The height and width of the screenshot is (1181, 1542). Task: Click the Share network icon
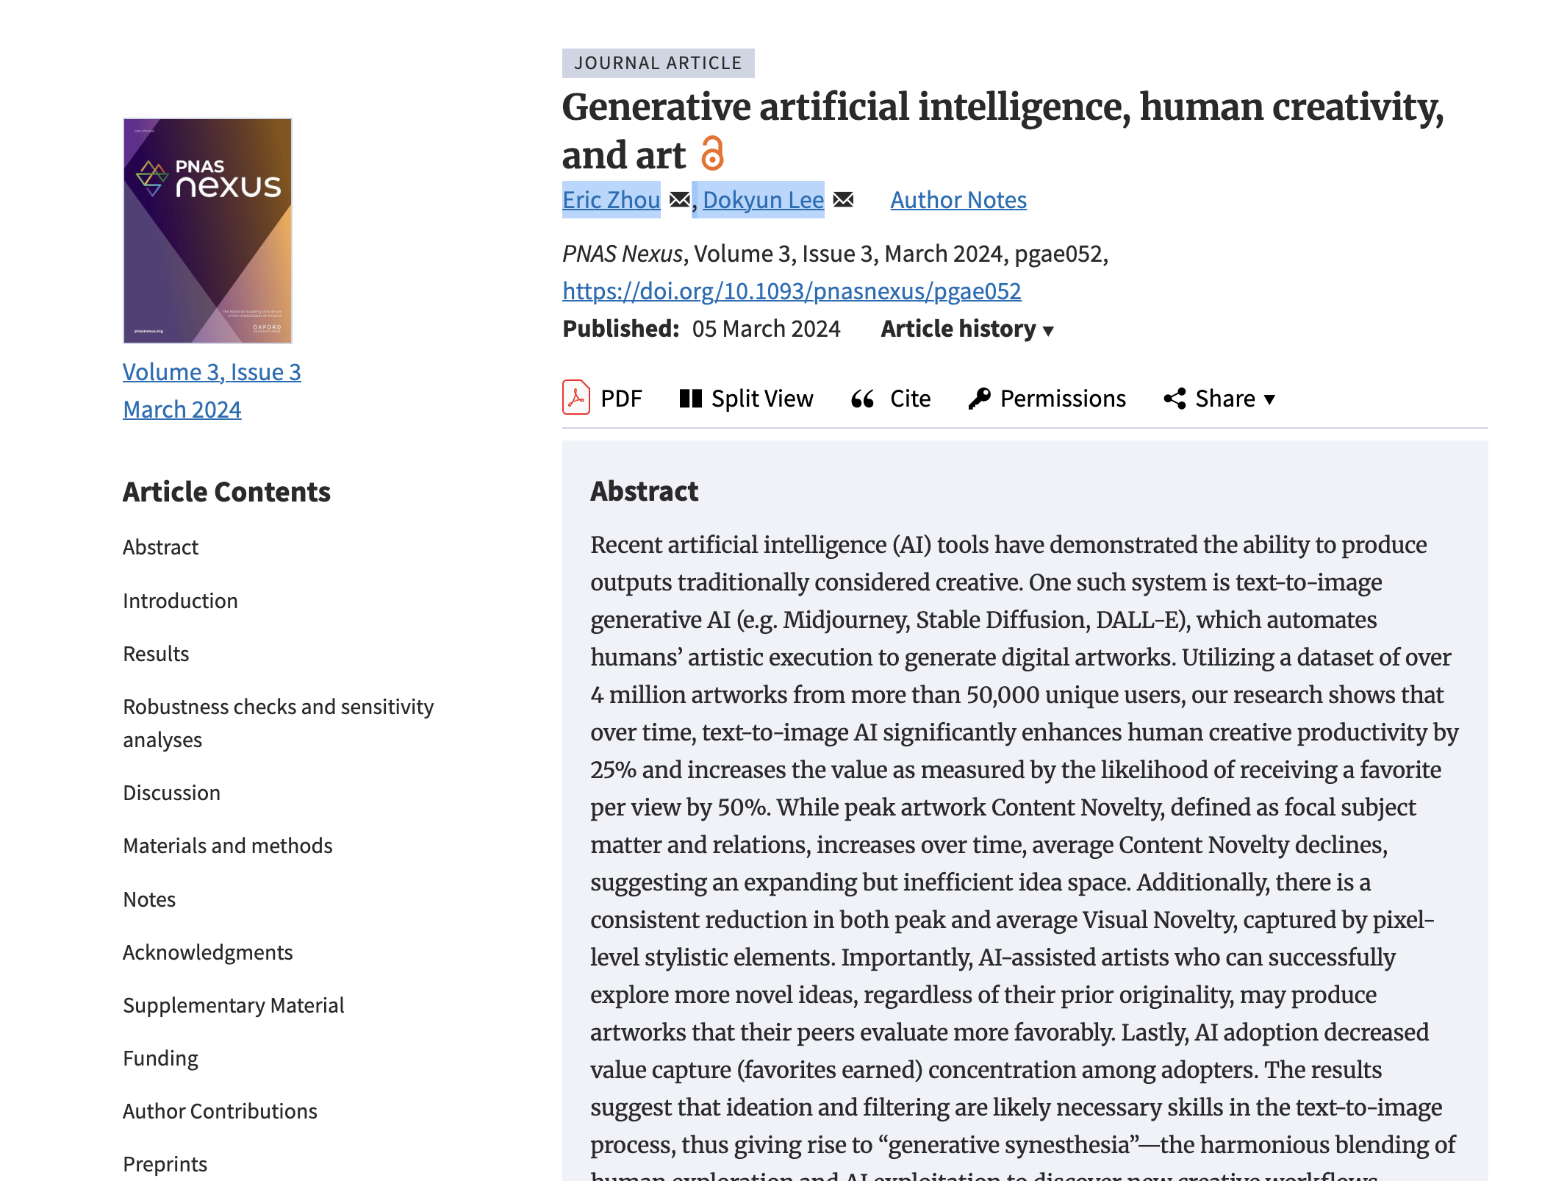coord(1175,399)
